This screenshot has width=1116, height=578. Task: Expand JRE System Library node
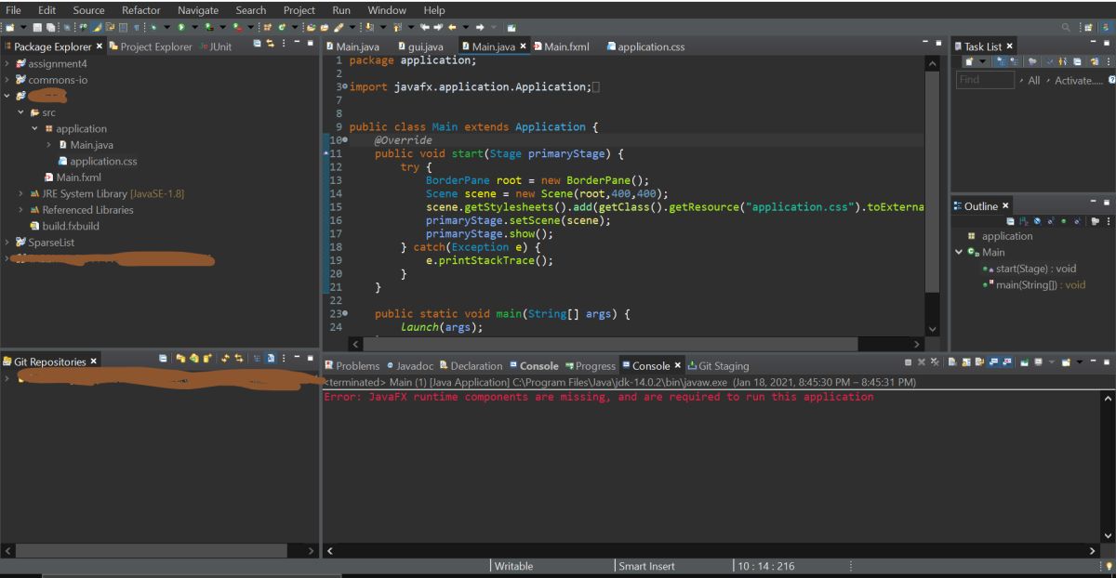(21, 194)
